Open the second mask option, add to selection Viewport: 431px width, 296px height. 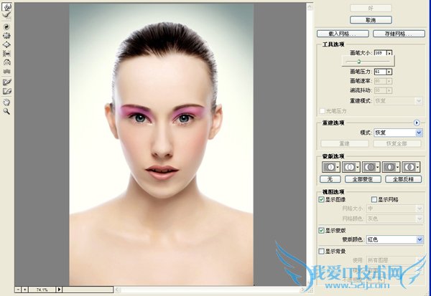(x=351, y=167)
